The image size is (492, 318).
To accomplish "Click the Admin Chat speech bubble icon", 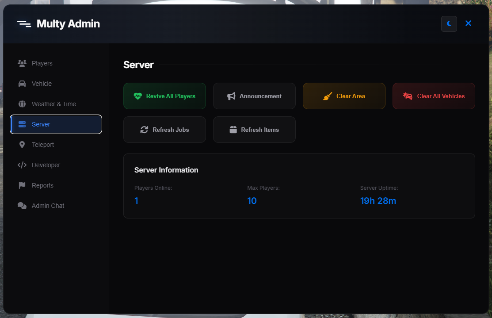I will point(22,206).
